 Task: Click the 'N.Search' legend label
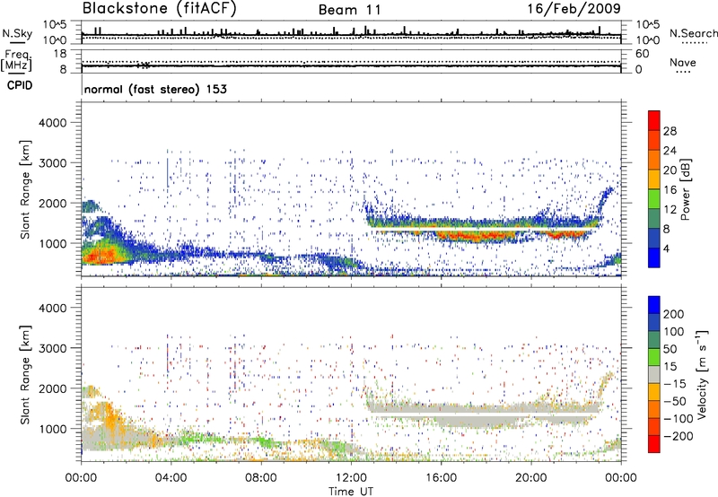(693, 33)
